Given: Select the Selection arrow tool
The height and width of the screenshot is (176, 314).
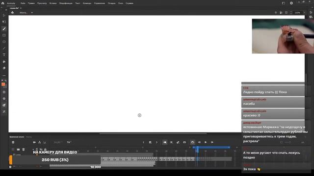Looking at the screenshot, I should (4, 15).
